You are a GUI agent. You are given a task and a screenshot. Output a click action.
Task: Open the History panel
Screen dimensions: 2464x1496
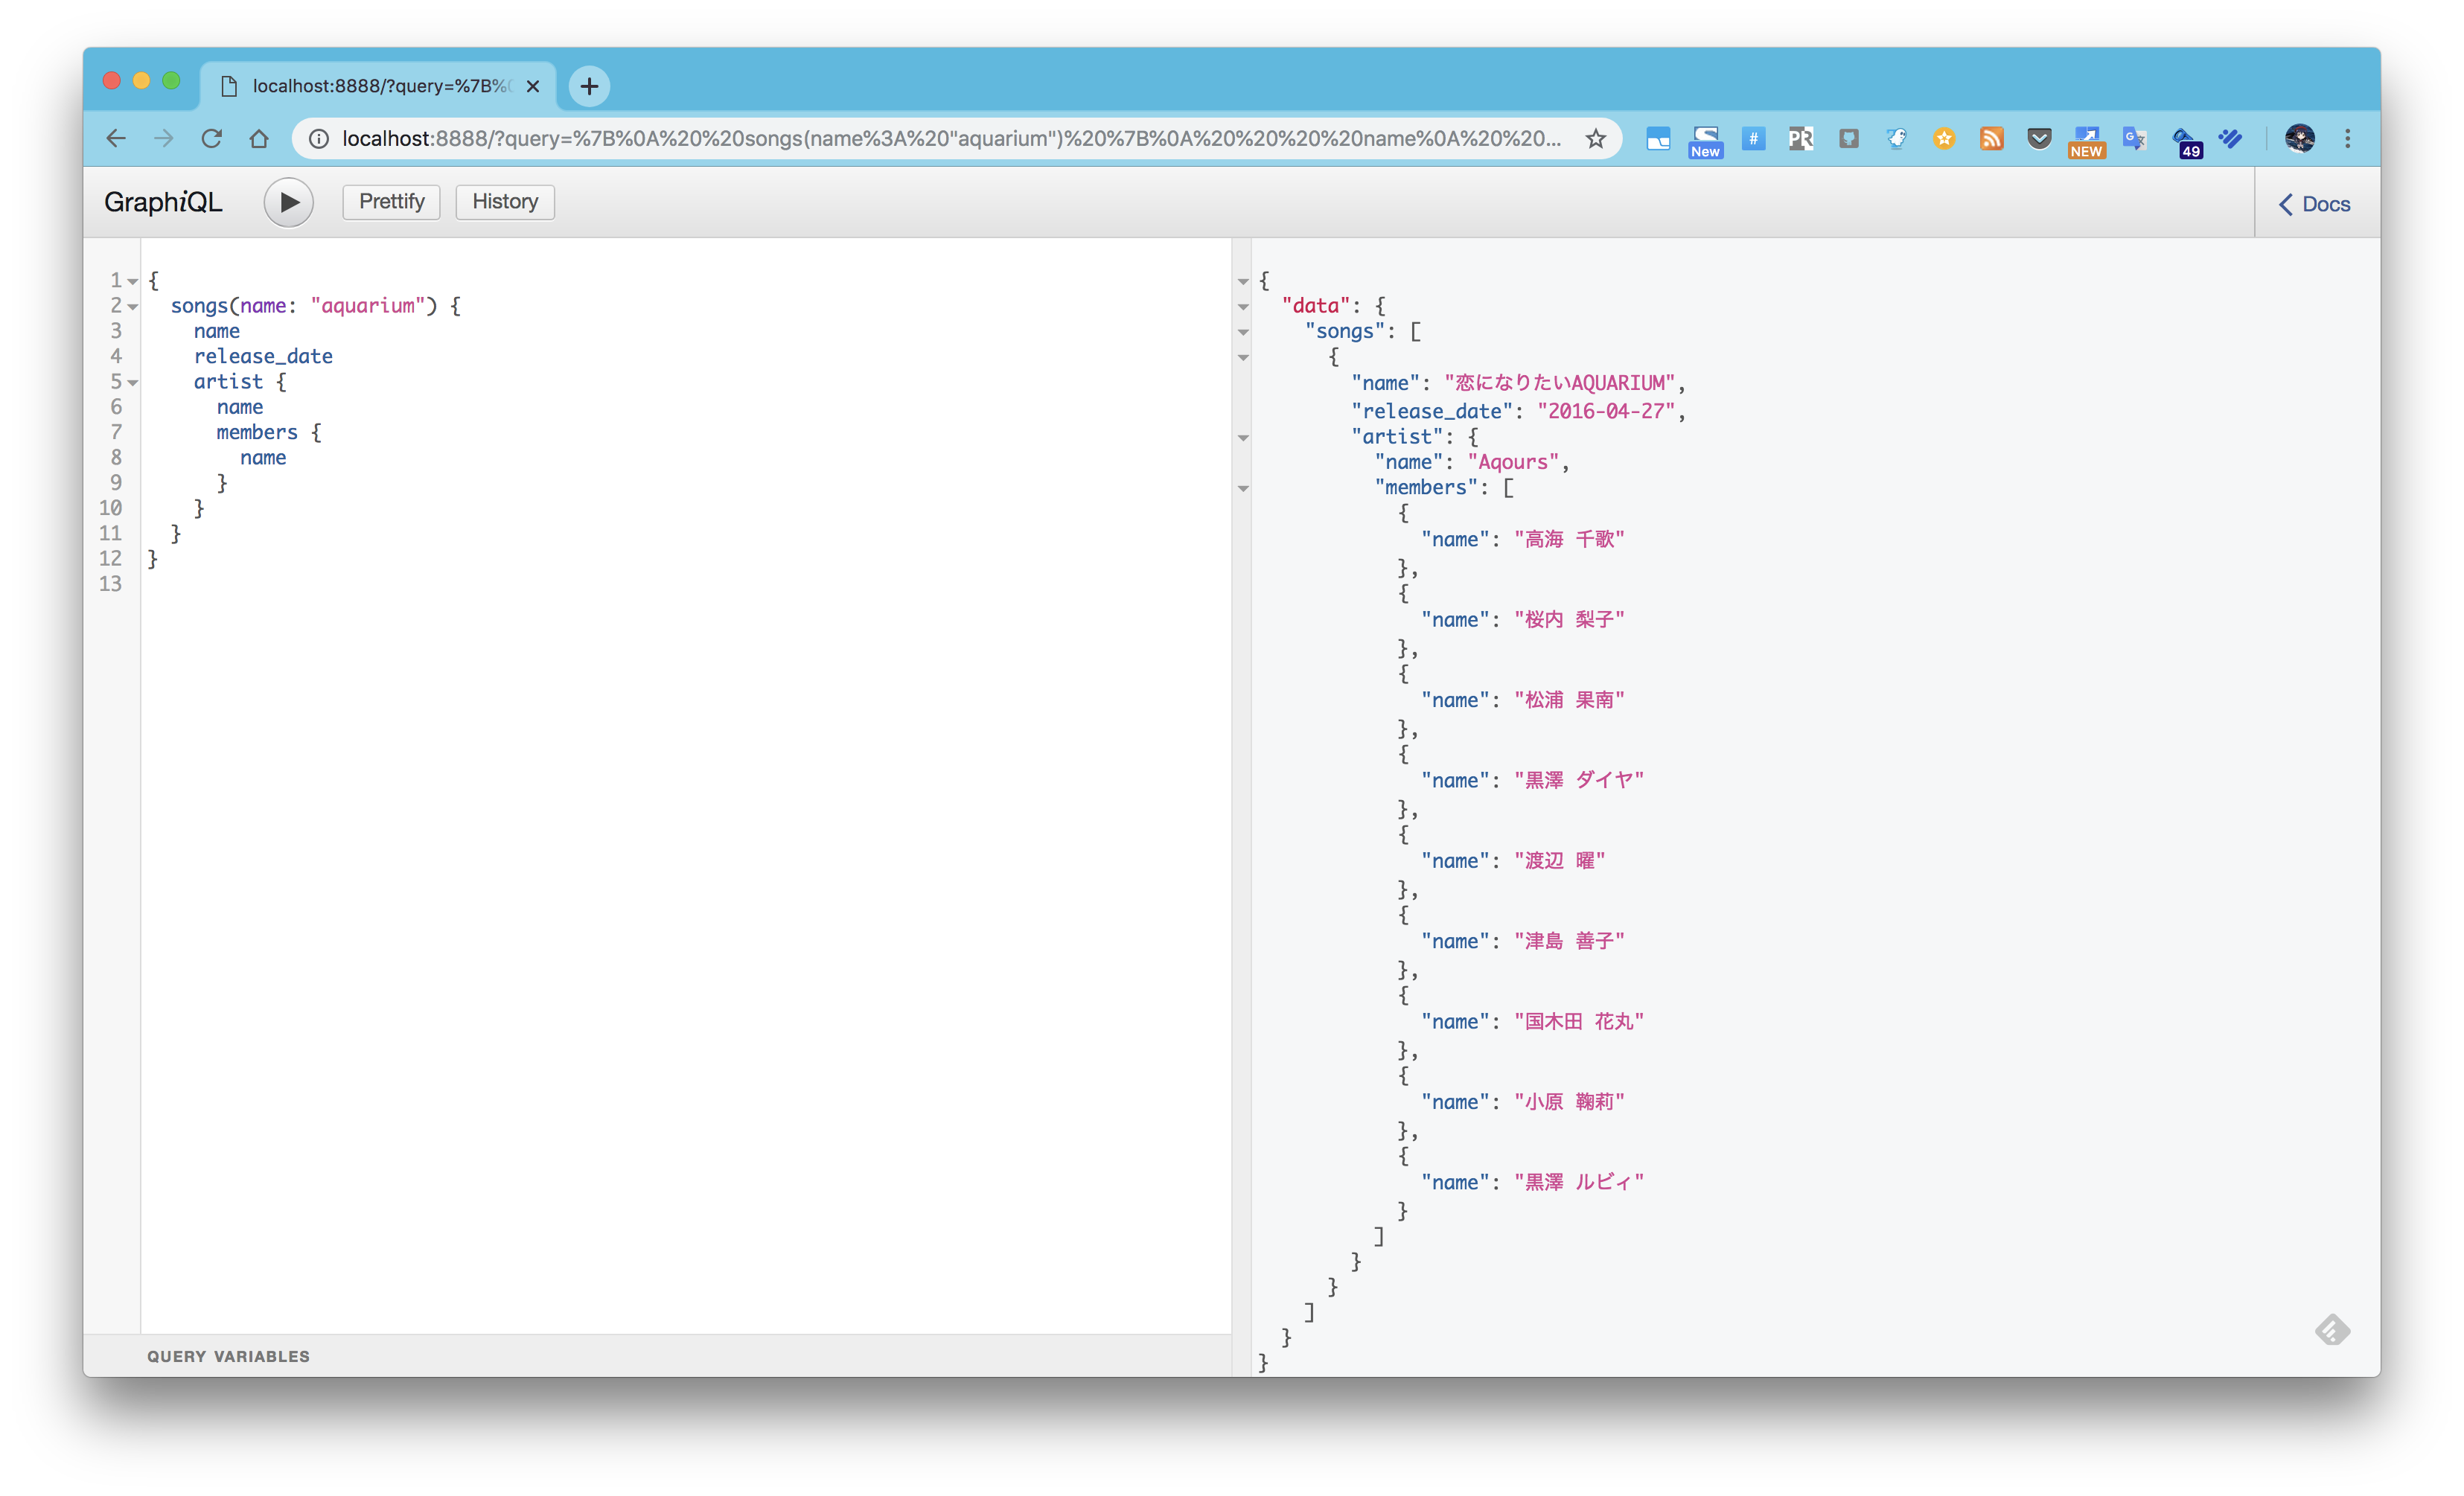coord(504,201)
